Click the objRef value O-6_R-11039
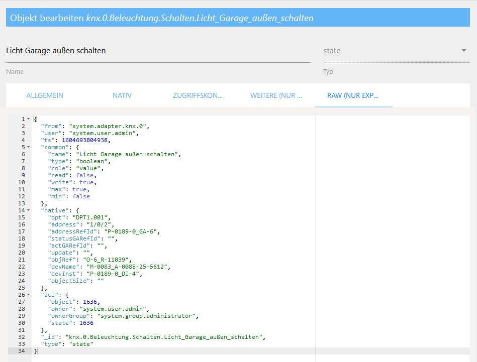The image size is (477, 362). 106,260
